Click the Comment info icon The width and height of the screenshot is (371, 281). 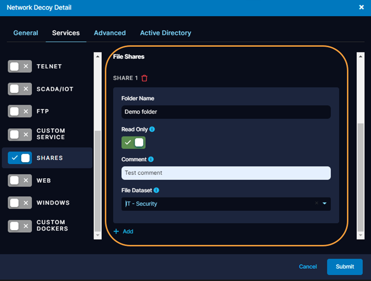point(151,159)
